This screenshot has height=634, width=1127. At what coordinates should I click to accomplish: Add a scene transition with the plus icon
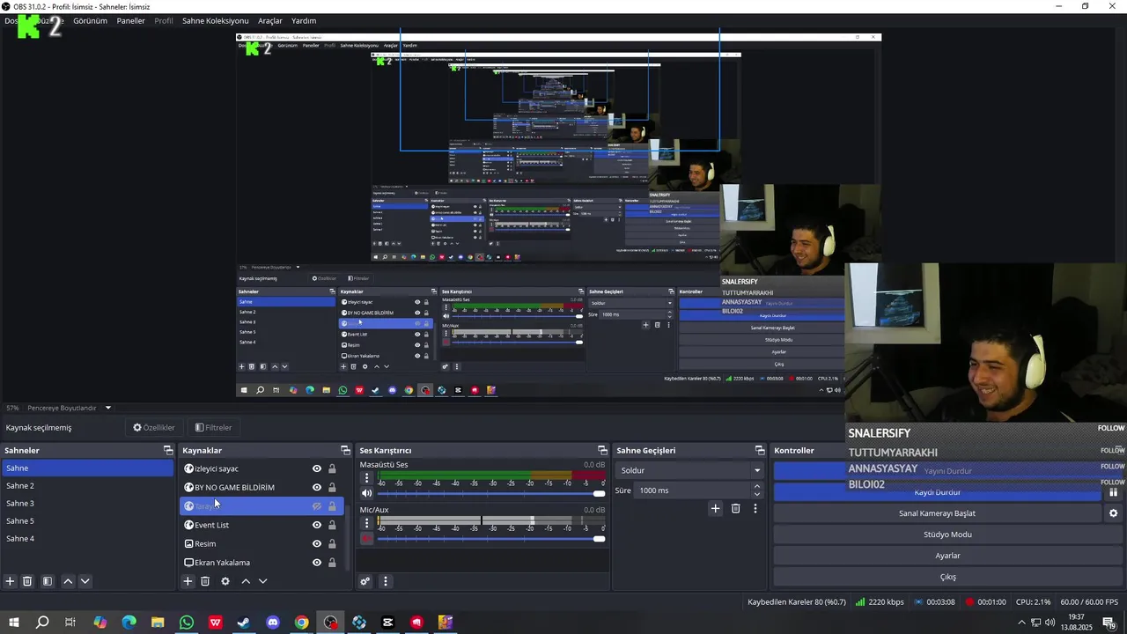click(x=715, y=508)
